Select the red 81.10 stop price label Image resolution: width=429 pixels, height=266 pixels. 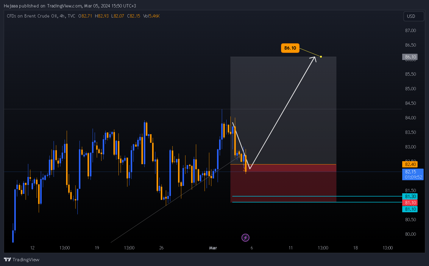[x=410, y=202]
